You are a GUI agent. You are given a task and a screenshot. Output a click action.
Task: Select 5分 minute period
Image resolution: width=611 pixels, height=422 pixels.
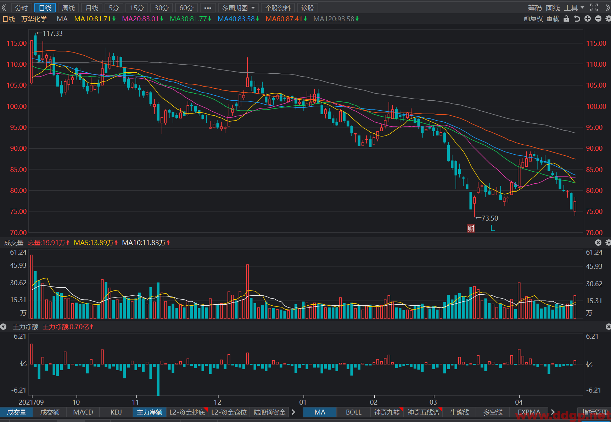(x=114, y=8)
